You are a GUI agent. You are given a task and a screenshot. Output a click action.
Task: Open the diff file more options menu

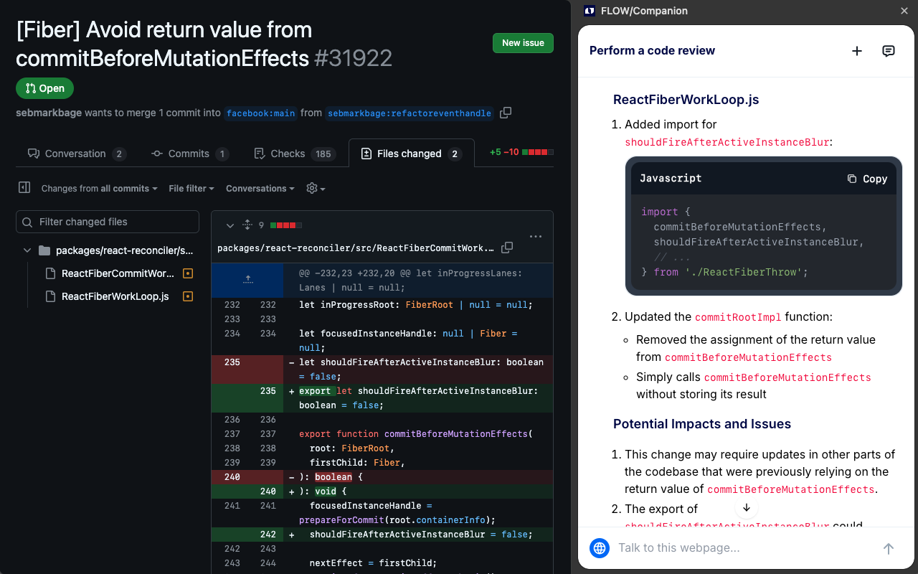click(536, 236)
